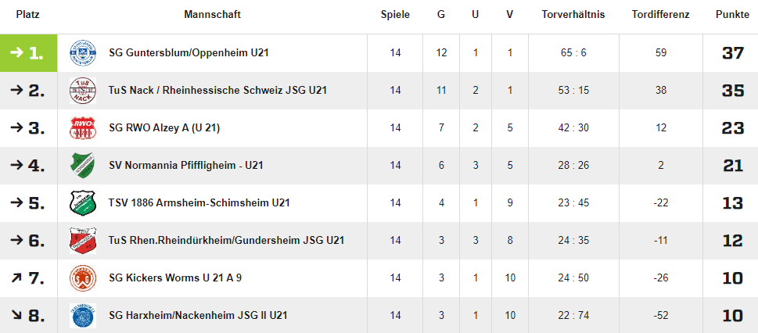758x333 pixels.
Task: Open SG Guntersblum/Oppenheim U21 team page
Action: pos(189,52)
